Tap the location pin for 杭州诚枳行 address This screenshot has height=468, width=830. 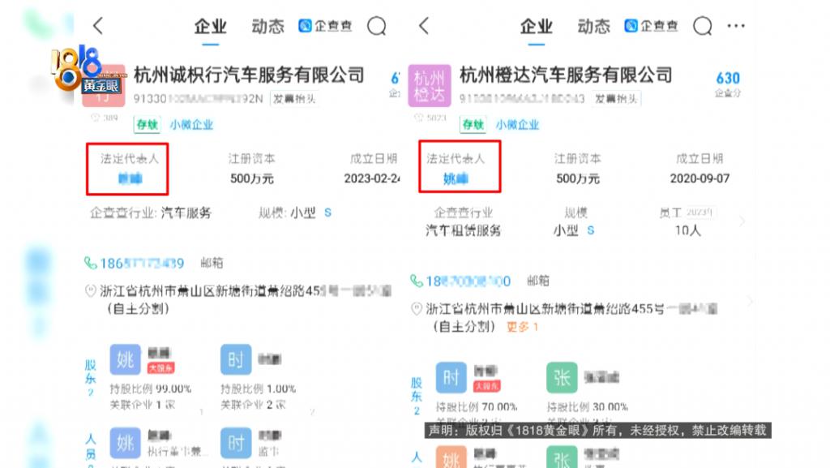91,290
